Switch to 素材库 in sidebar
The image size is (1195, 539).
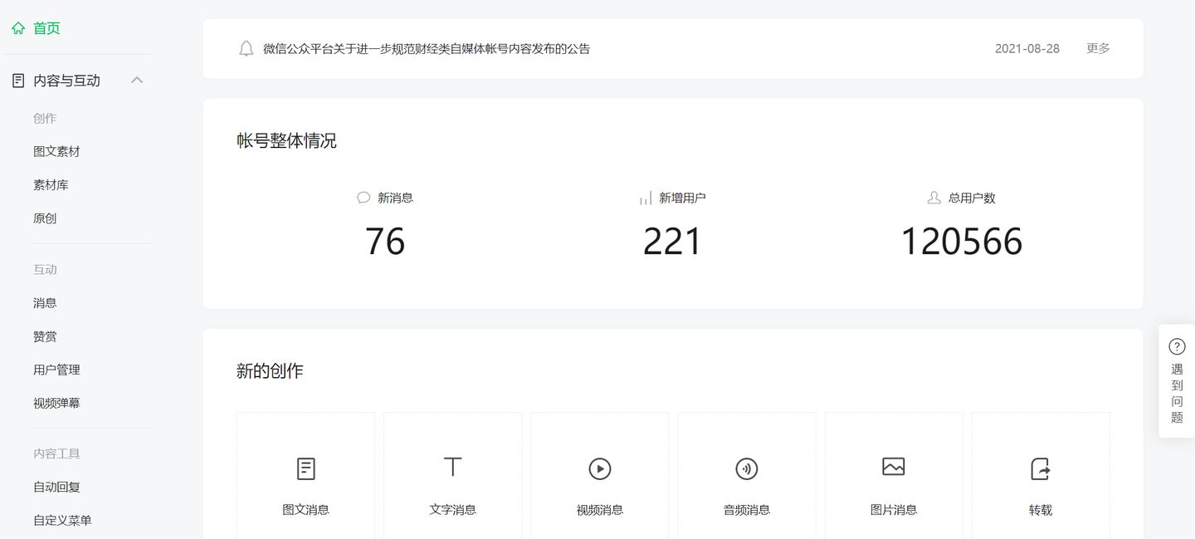51,184
